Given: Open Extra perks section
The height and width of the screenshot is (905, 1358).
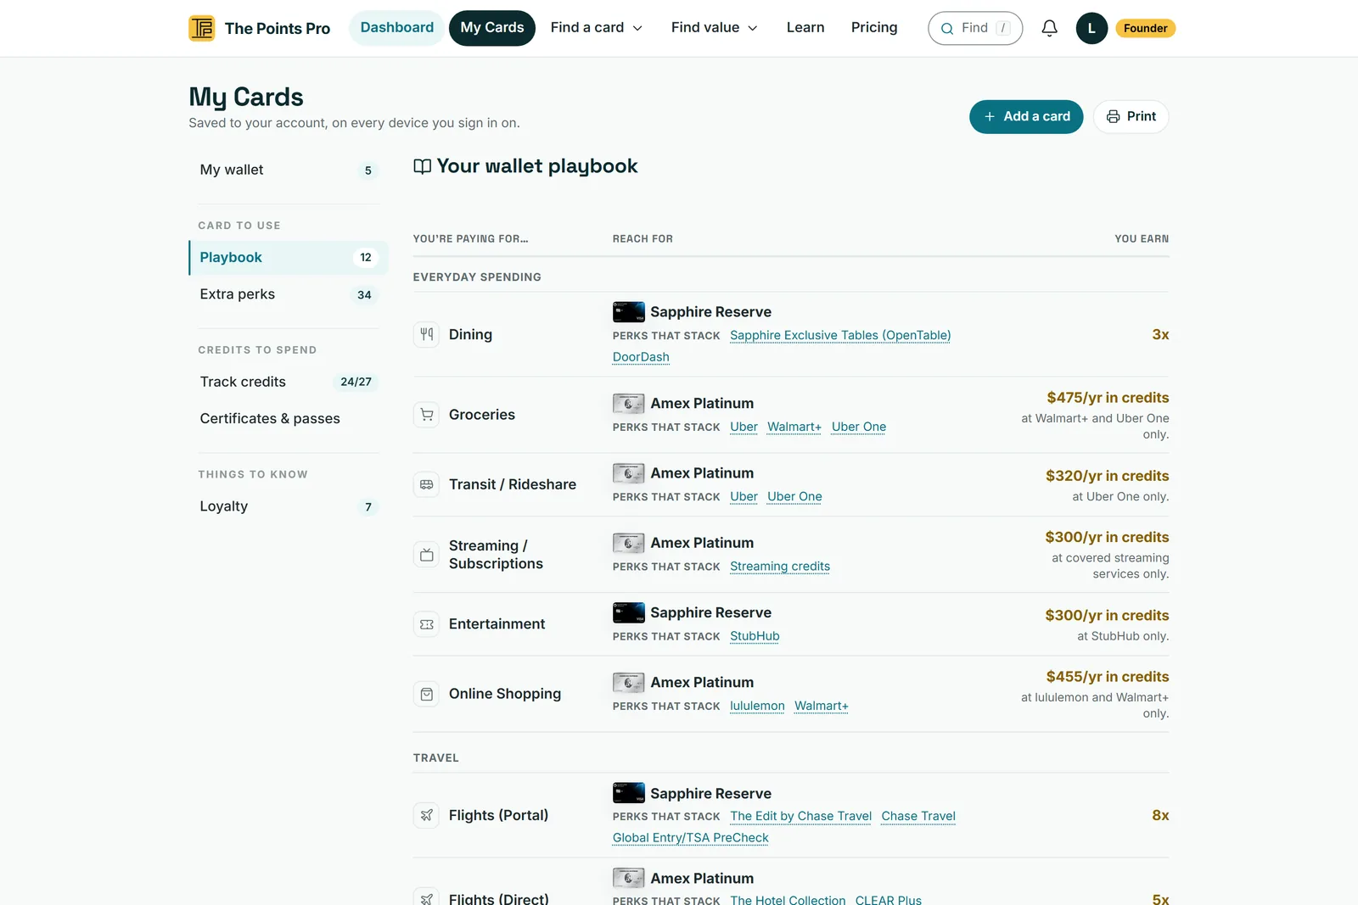Looking at the screenshot, I should point(289,294).
